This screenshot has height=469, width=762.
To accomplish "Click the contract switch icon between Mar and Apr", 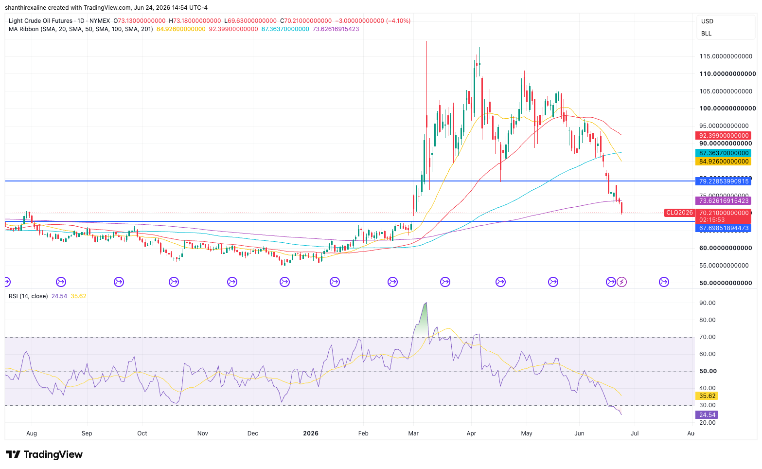I will (445, 282).
